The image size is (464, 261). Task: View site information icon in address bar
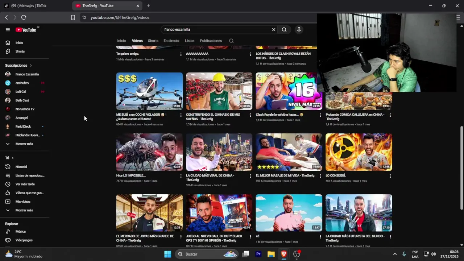coord(84,17)
